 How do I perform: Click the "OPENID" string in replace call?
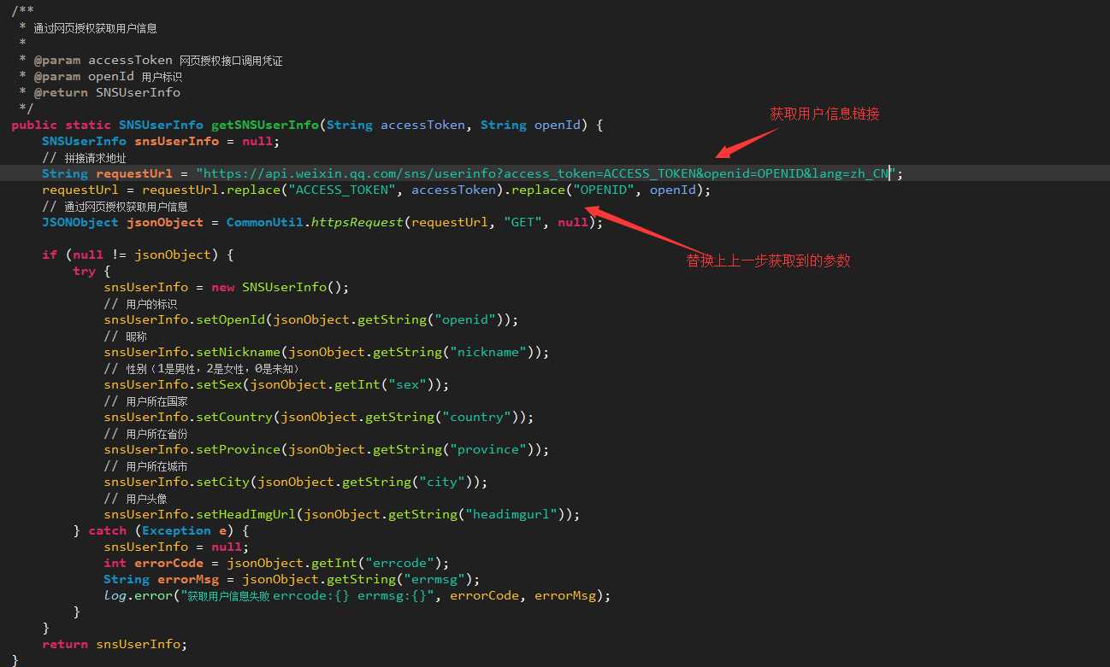coord(604,190)
